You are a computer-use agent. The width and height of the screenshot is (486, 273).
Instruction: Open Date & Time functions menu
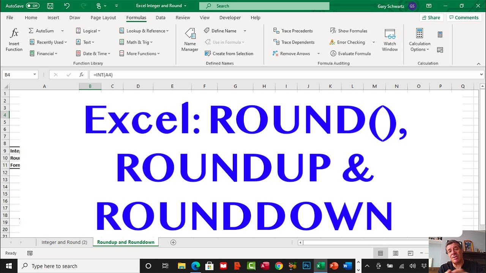pos(93,53)
